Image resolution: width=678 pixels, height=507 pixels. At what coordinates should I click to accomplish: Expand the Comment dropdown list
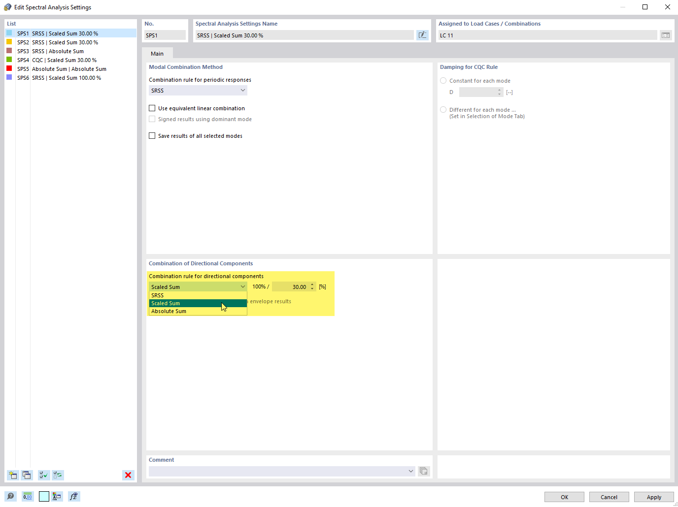point(411,471)
